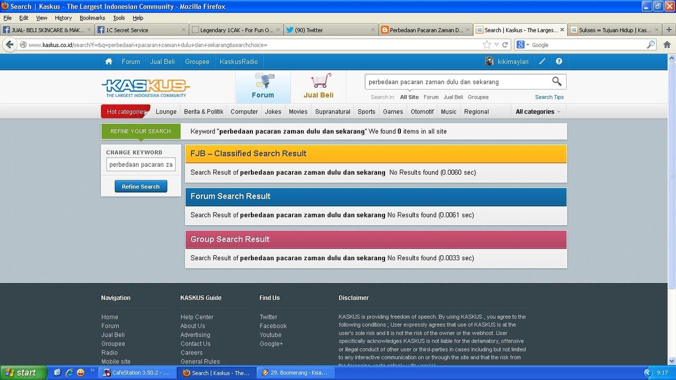Browse the Regional category

coord(476,111)
